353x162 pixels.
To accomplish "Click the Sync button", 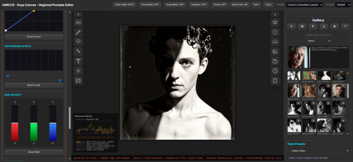I will 256,5.
